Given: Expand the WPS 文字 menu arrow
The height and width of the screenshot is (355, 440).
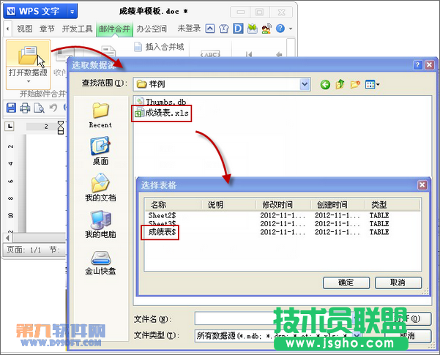Looking at the screenshot, I should pyautogui.click(x=72, y=12).
